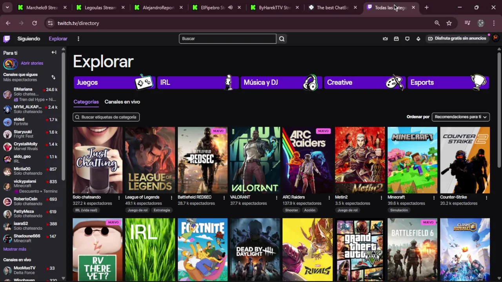Switch to The best ChatBot browser tab
This screenshot has width=502, height=282.
pyautogui.click(x=333, y=7)
